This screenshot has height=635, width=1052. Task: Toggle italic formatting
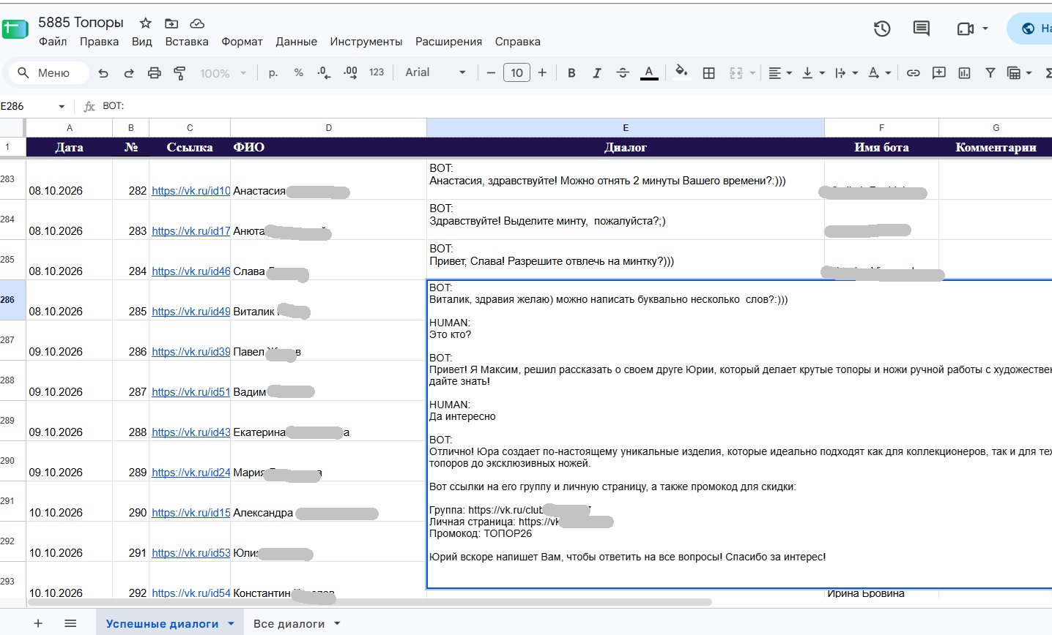tap(597, 73)
